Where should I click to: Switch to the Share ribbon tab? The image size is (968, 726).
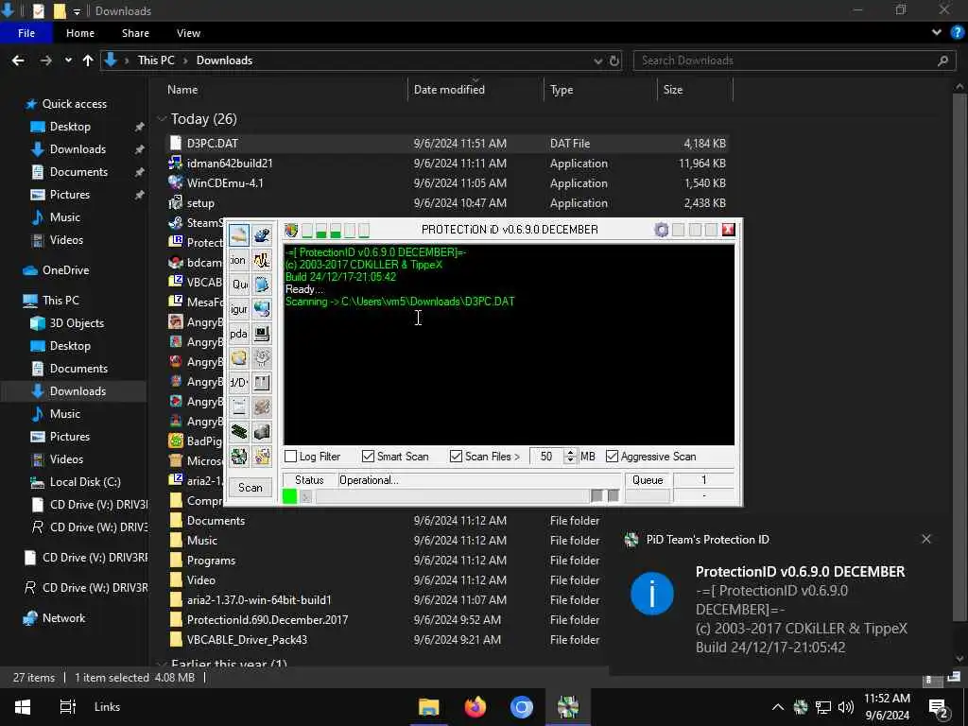point(135,33)
